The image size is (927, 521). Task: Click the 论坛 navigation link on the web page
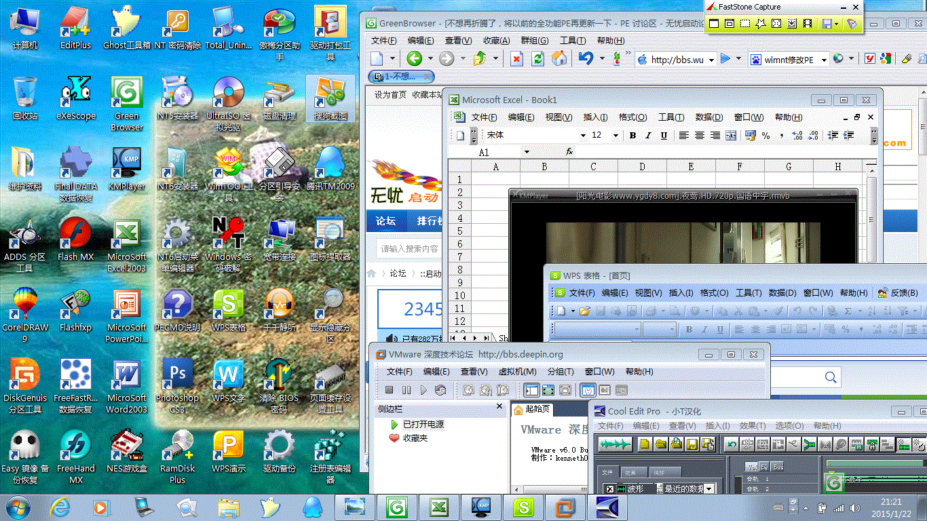[x=386, y=221]
